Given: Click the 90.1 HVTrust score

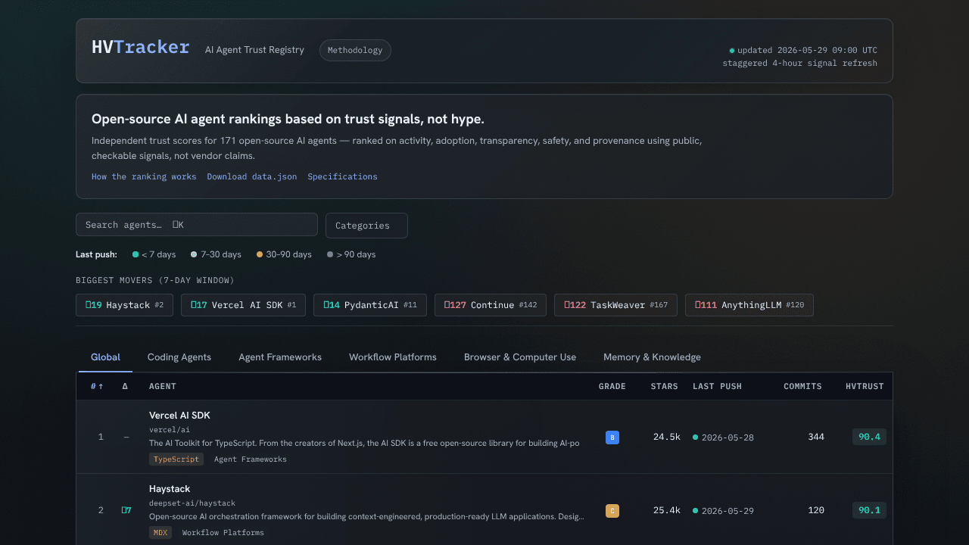Looking at the screenshot, I should (869, 510).
